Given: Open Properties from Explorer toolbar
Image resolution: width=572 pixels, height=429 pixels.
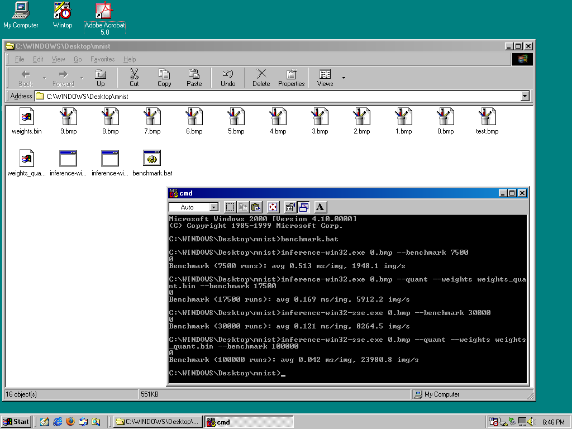Looking at the screenshot, I should (291, 78).
